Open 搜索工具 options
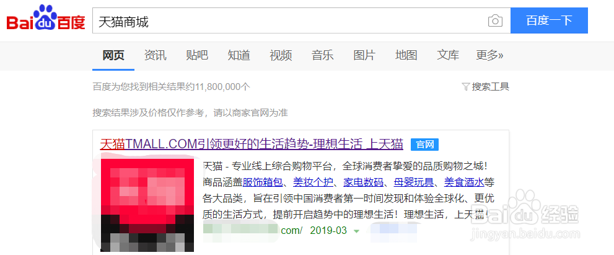The width and height of the screenshot is (614, 255). click(490, 87)
